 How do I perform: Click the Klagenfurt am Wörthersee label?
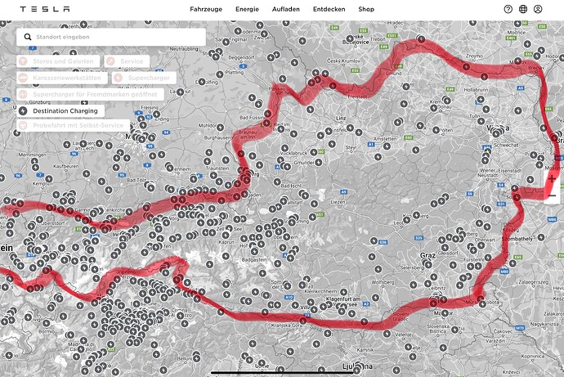pyautogui.click(x=342, y=302)
